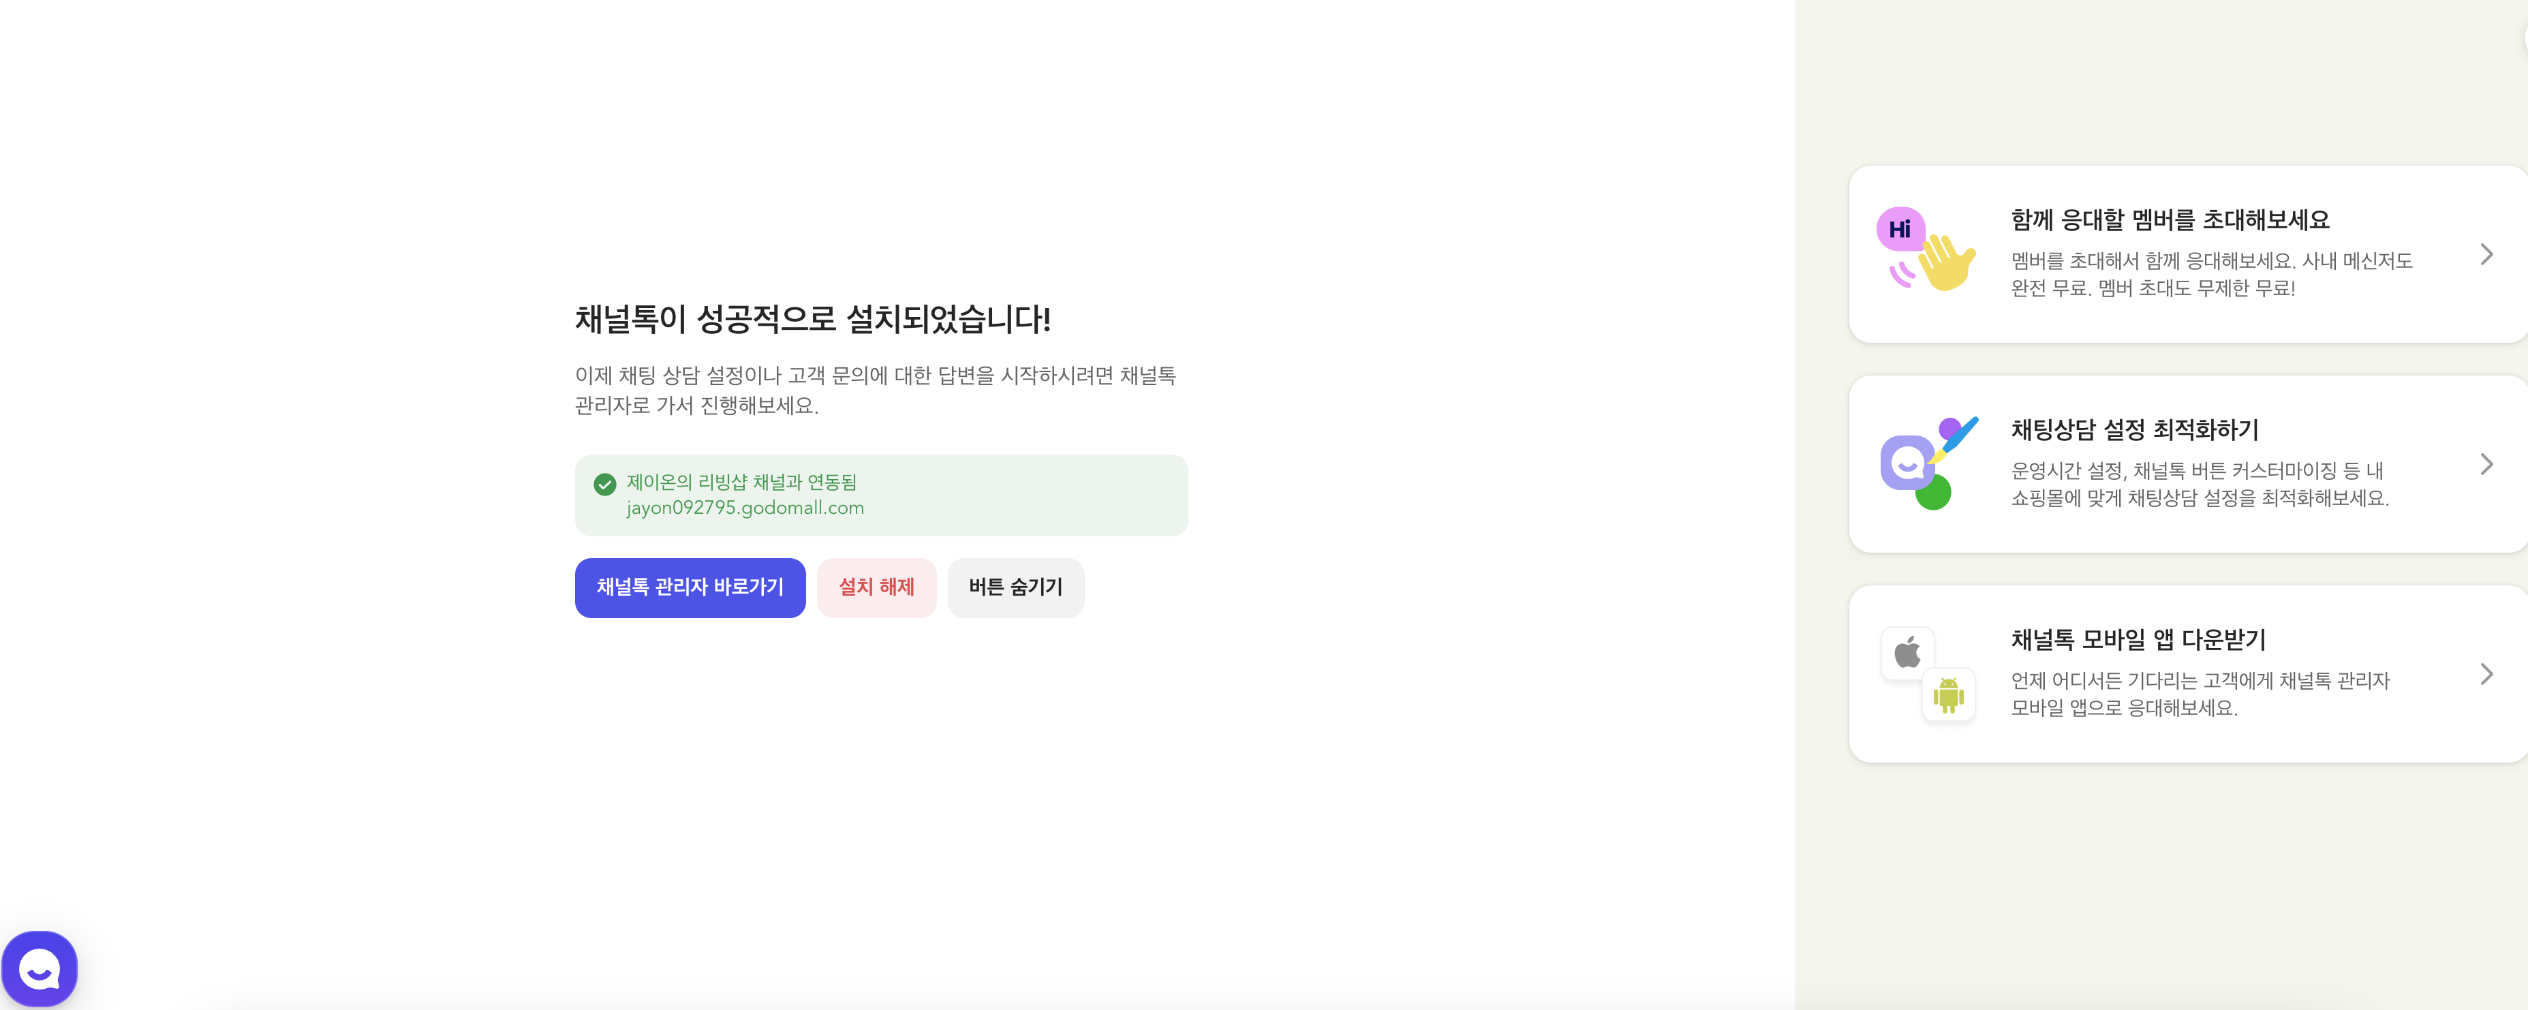
Task: Click the 제이온의 리빙샵 채널과 연동됨 status text
Action: point(741,482)
